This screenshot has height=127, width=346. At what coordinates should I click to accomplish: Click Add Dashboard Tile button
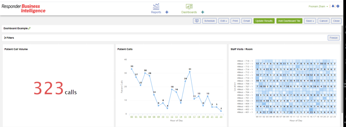pos(289,21)
